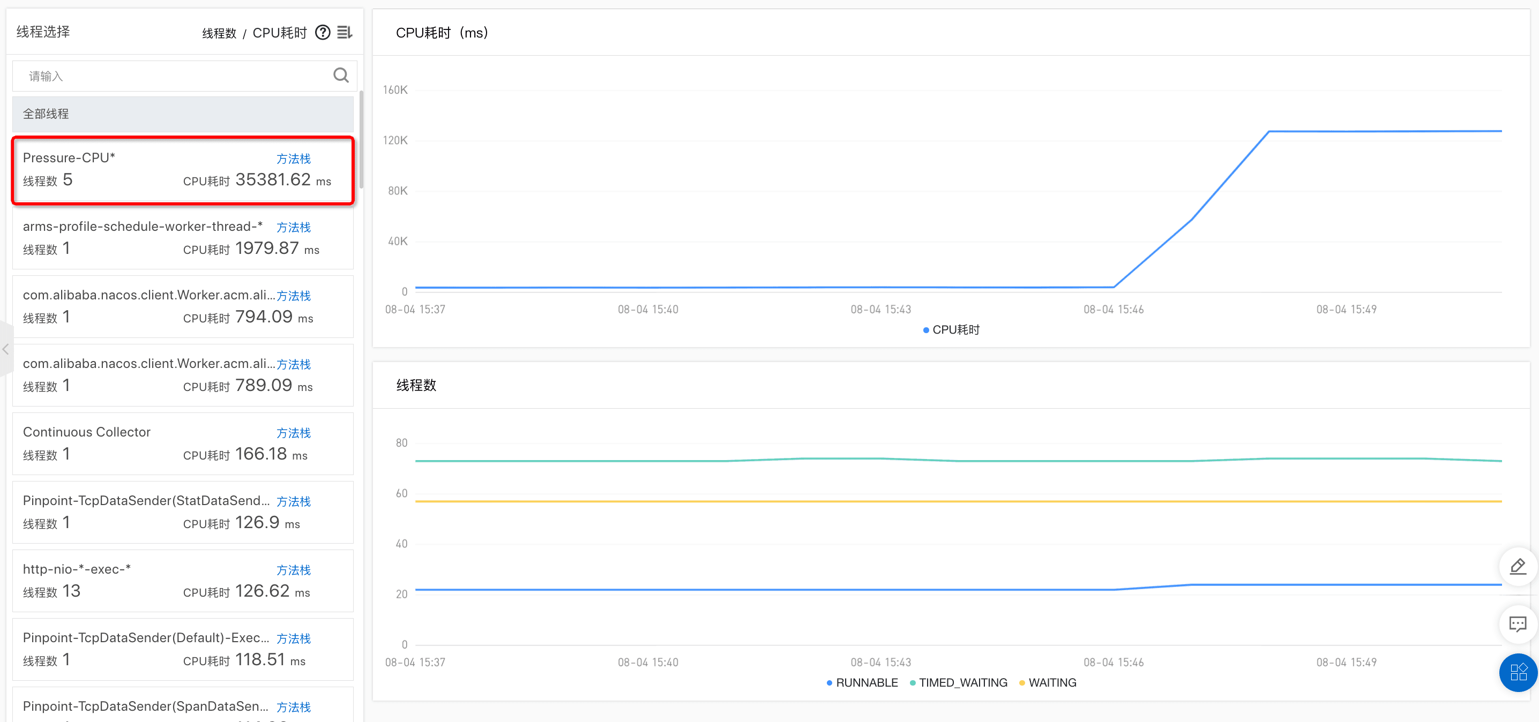Select Pinpoint-TcpDataSender(StatDataSend... thread item

(150, 512)
